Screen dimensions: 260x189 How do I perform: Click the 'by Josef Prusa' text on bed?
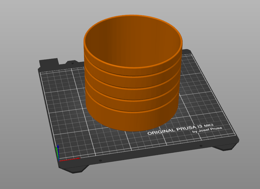click(x=207, y=130)
